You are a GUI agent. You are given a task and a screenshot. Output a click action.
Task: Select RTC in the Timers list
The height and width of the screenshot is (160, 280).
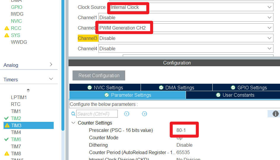[x=16, y=104]
